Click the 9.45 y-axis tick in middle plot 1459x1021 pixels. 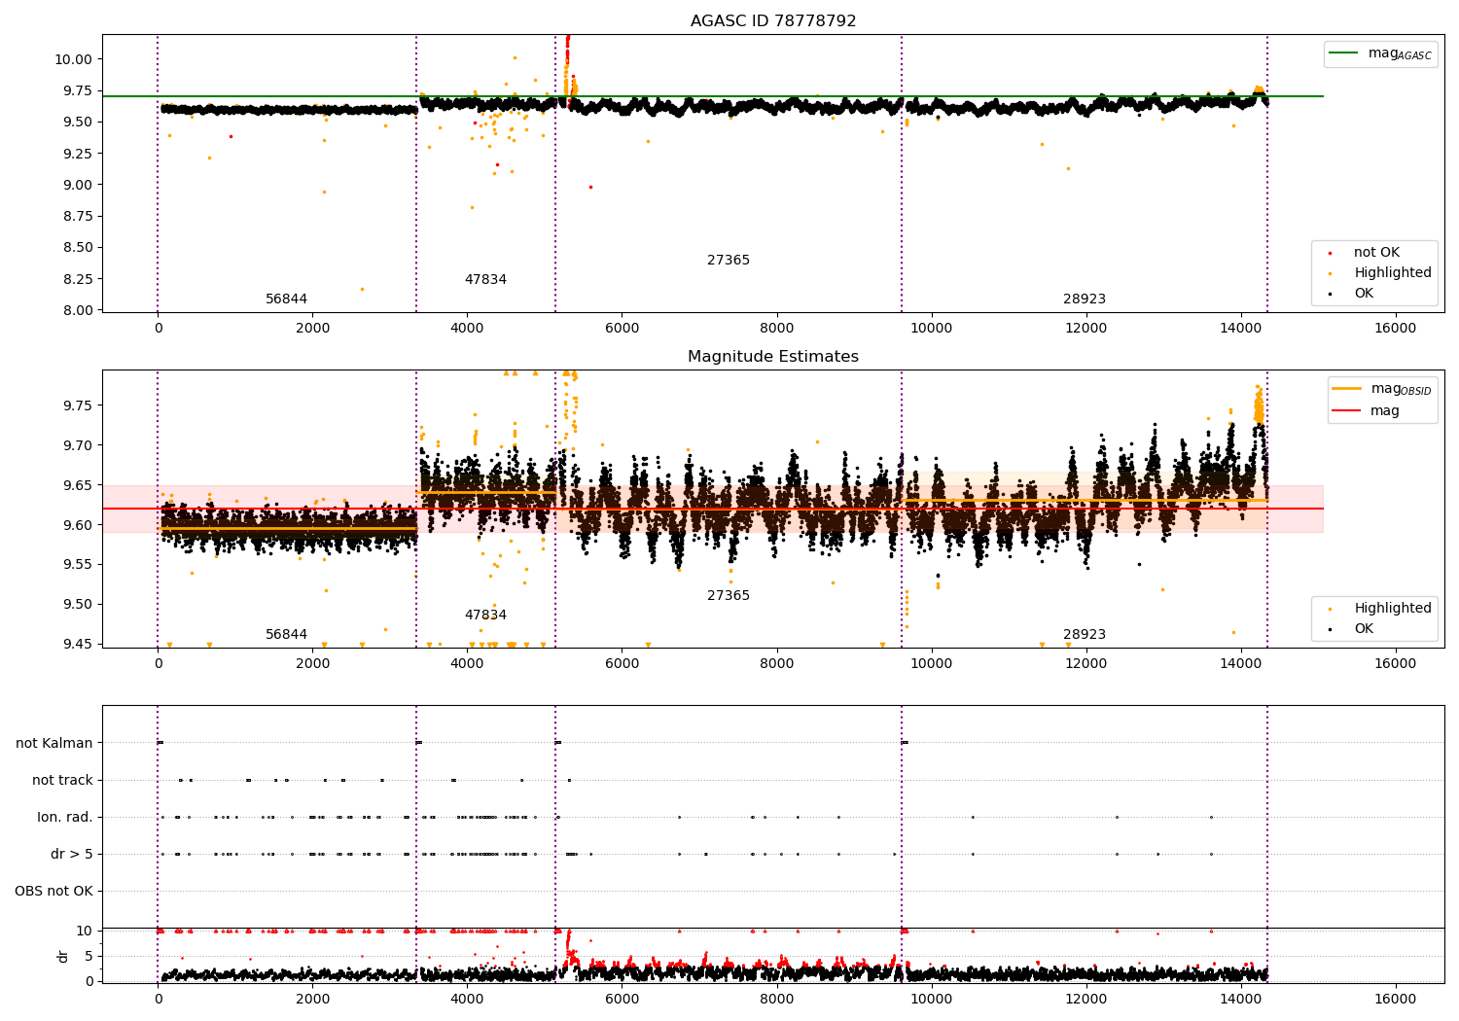(78, 645)
